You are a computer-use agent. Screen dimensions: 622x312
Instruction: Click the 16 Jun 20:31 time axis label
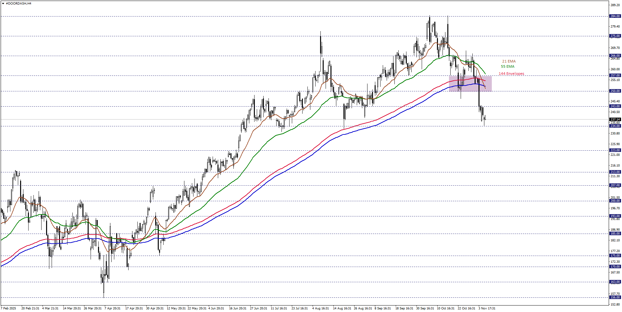[x=238, y=308]
